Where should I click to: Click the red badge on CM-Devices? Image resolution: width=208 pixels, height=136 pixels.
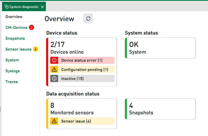pyautogui.click(x=31, y=28)
